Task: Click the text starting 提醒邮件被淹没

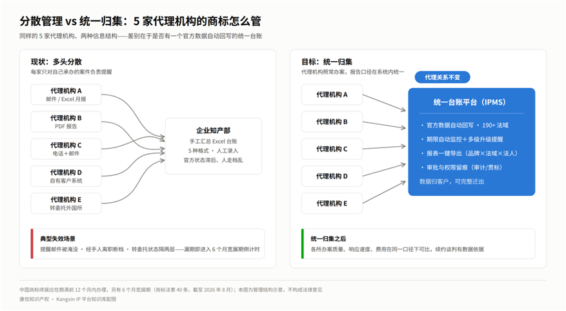Action: tap(150, 249)
